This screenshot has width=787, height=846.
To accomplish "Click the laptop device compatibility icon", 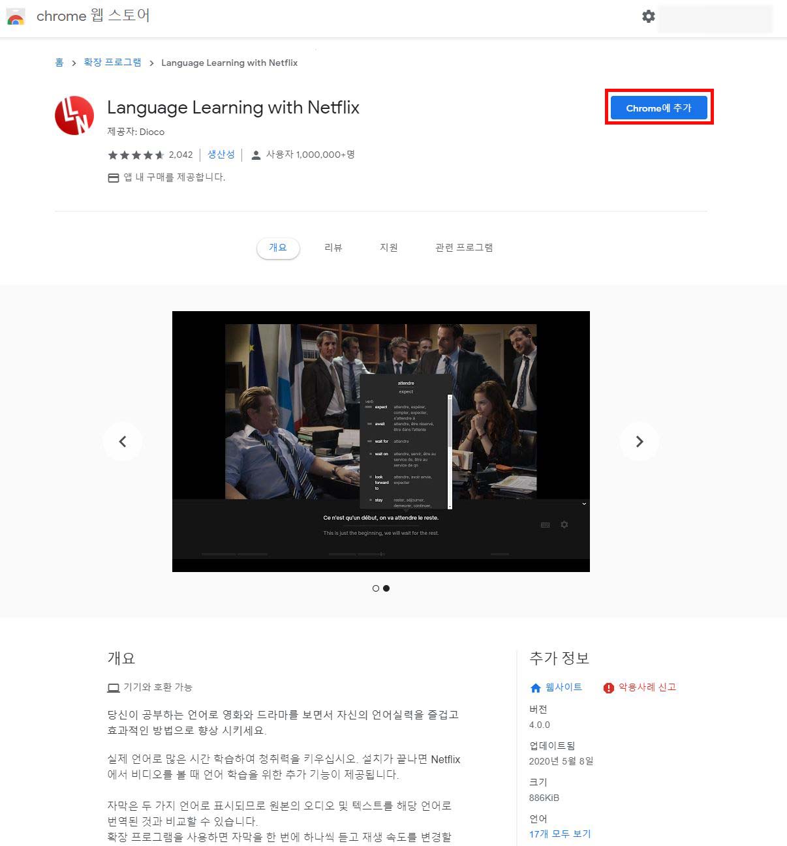I will pyautogui.click(x=113, y=687).
